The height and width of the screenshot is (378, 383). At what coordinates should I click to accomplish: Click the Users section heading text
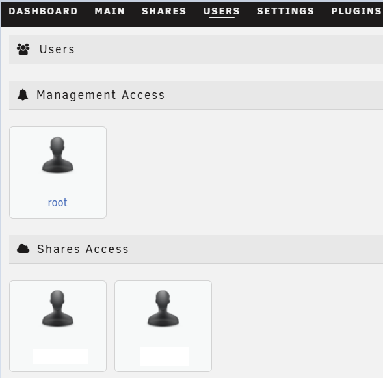(x=57, y=49)
